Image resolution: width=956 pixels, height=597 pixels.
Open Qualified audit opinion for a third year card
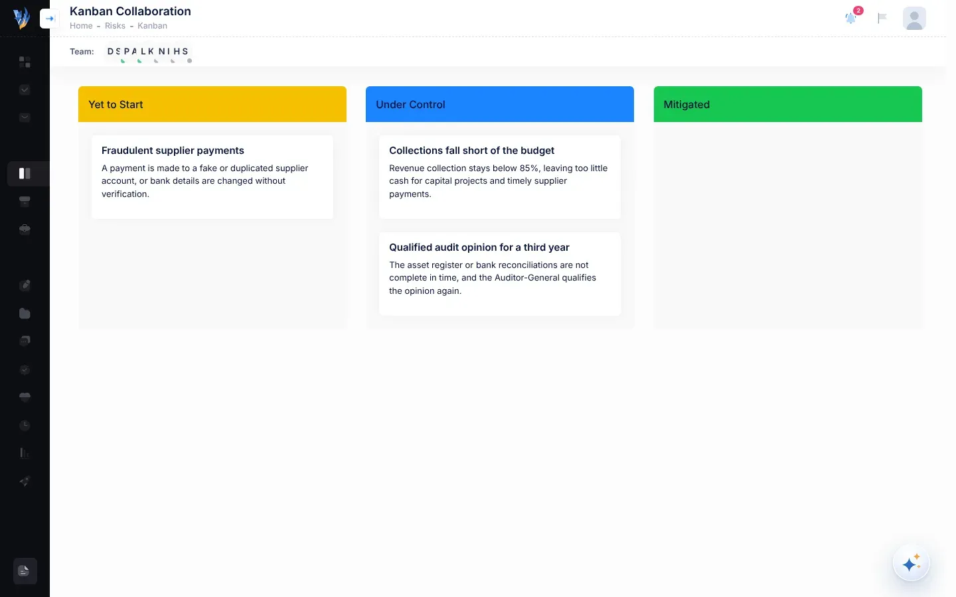pos(500,274)
